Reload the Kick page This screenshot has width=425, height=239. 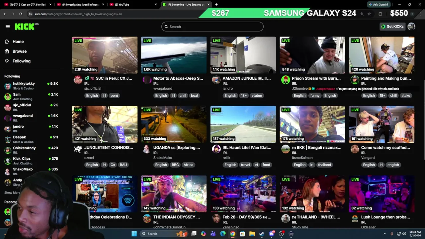[x=21, y=14]
